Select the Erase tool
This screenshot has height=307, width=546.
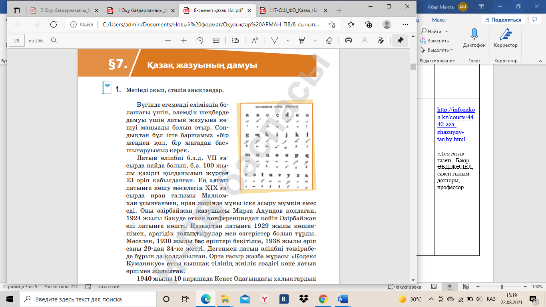pyautogui.click(x=329, y=40)
